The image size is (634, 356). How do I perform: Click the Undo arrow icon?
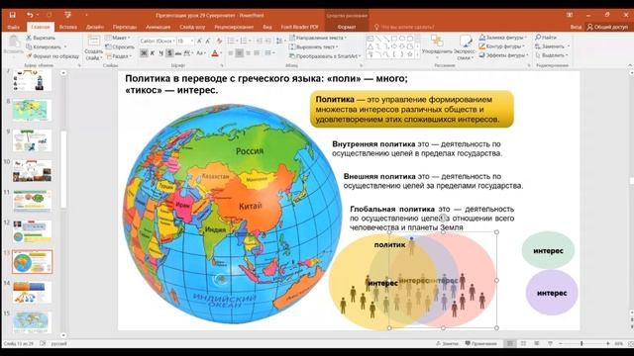tap(30, 15)
